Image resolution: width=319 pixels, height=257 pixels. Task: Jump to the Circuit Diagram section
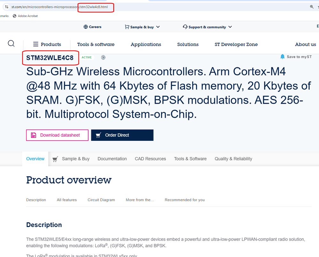coord(101,200)
